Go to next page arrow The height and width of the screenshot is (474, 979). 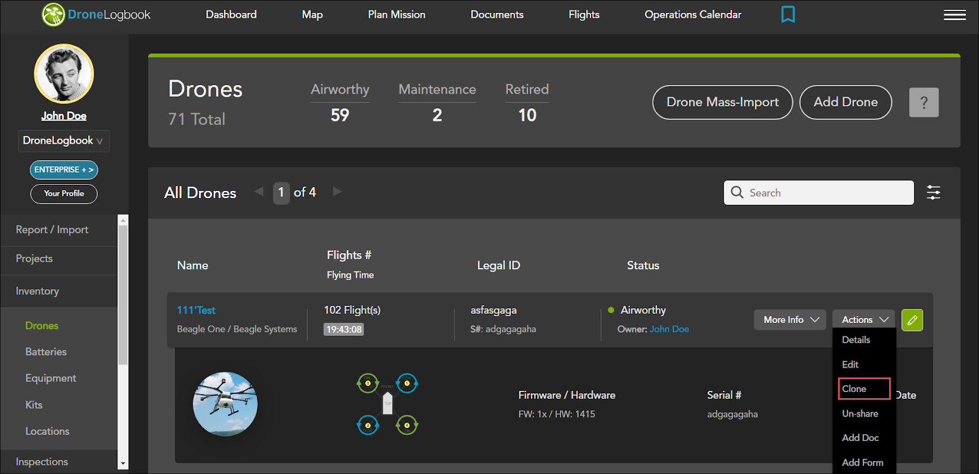click(x=337, y=191)
